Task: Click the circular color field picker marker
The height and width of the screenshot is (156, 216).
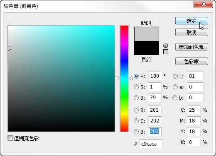Action: point(9,48)
